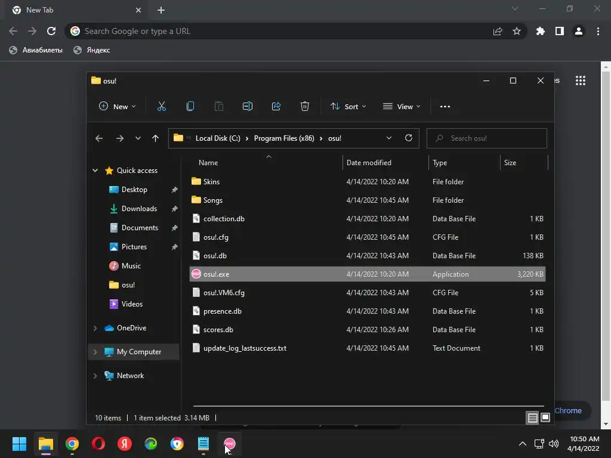Click the Share icon in Explorer toolbar

point(276,106)
